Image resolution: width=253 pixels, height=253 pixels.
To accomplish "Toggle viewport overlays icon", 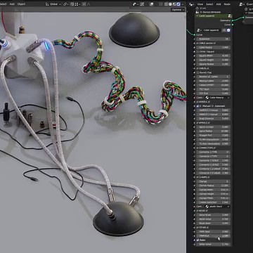I will (x=152, y=4).
